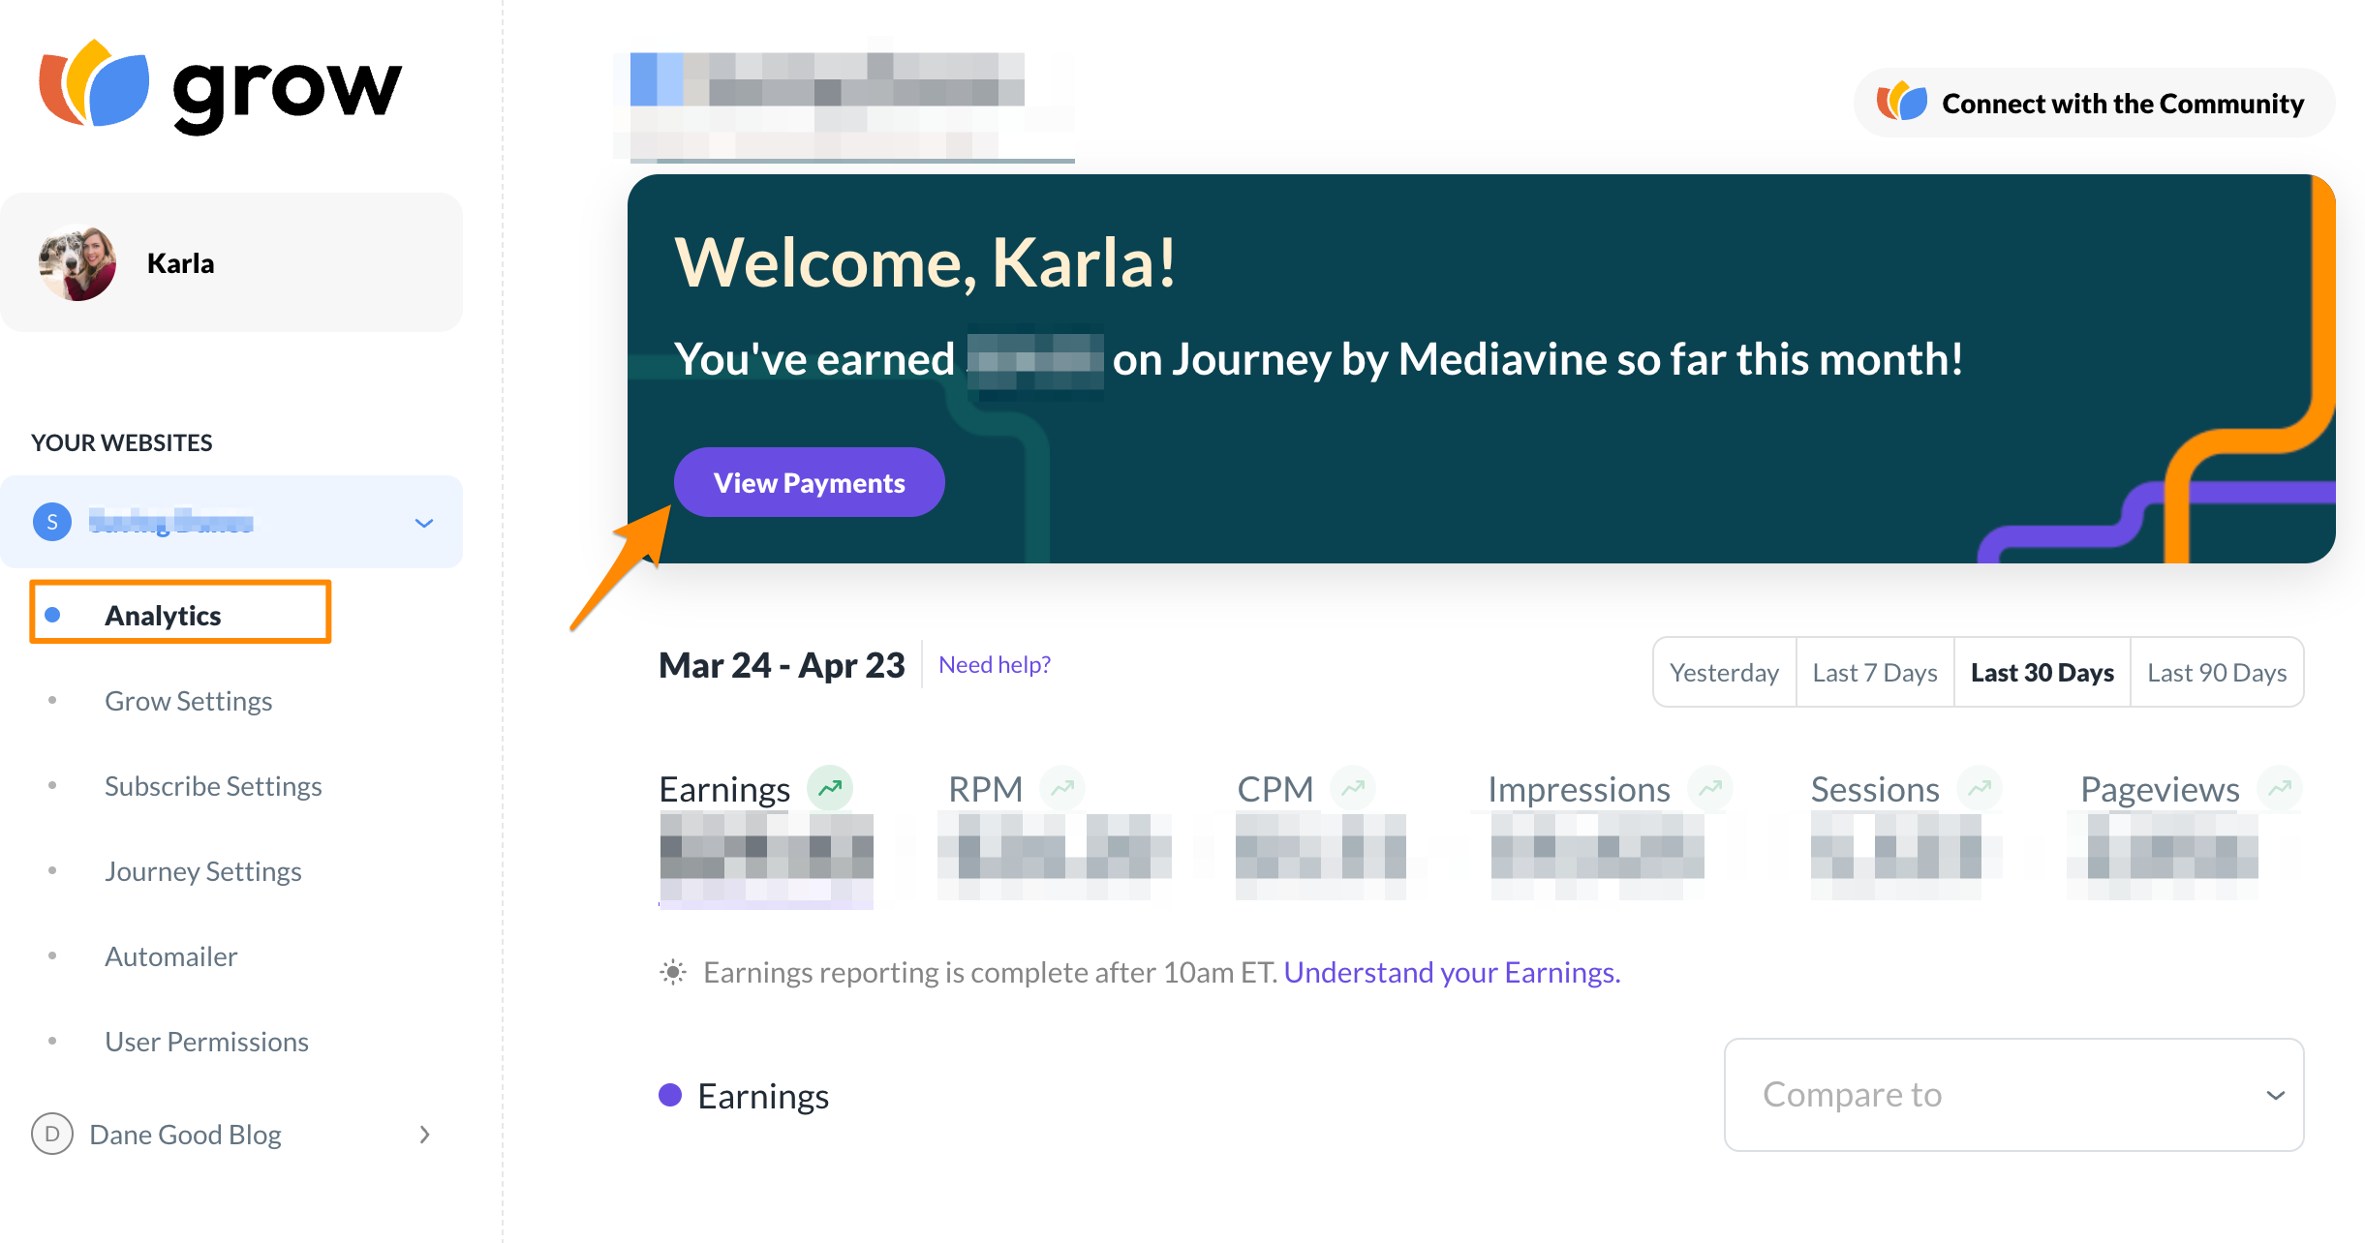
Task: Click the Sessions trend arrow icon
Action: click(x=1979, y=788)
